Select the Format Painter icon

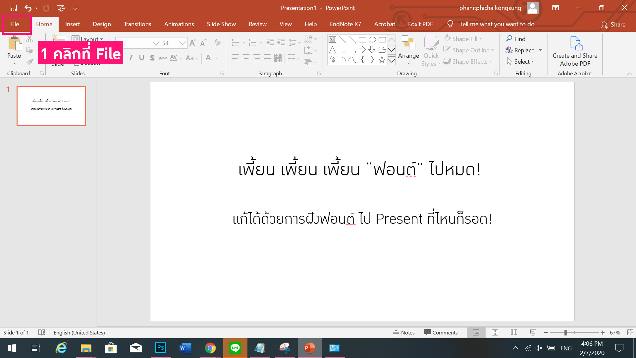tap(29, 62)
